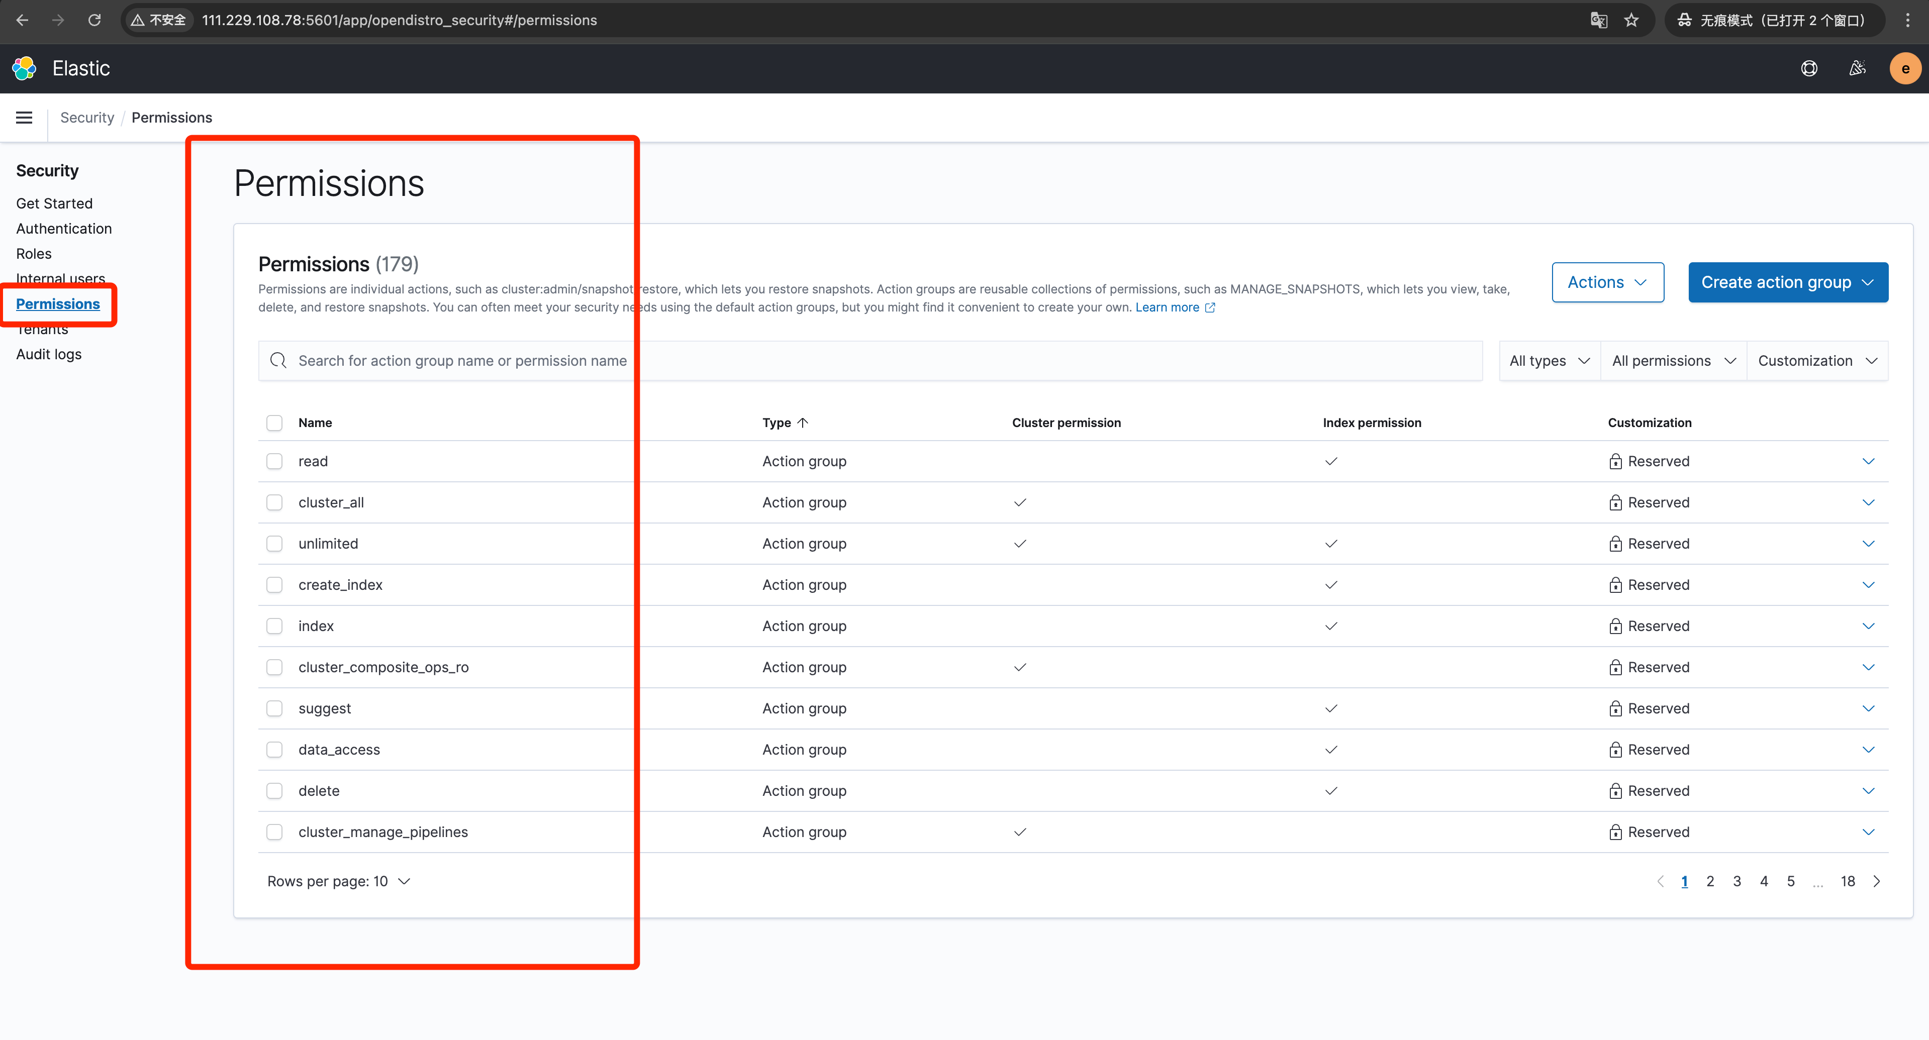Open the newsfeed celebration icon
Screen dimensions: 1929x1040
click(1857, 68)
